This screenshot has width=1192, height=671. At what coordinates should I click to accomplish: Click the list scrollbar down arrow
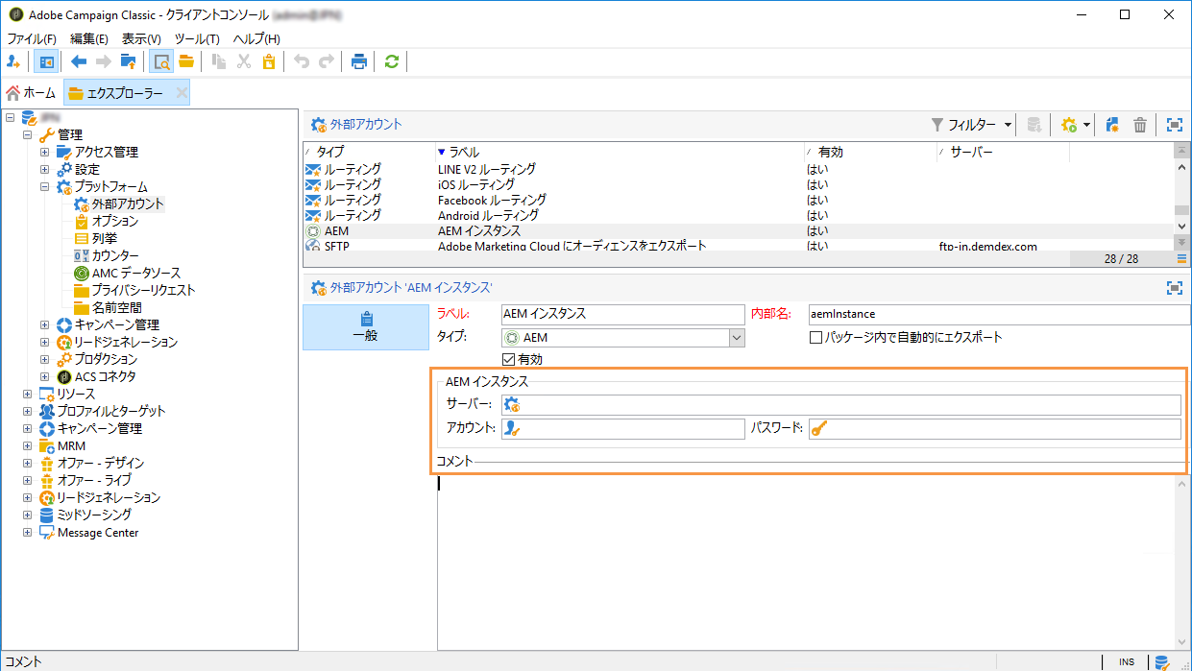pos(1181,226)
